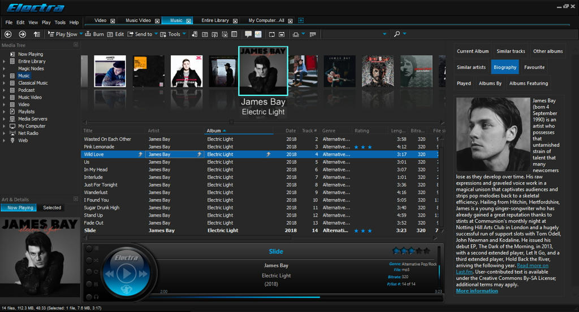Screen dimensions: 579x312
Task: Show the Current Album panel
Action: pyautogui.click(x=473, y=51)
